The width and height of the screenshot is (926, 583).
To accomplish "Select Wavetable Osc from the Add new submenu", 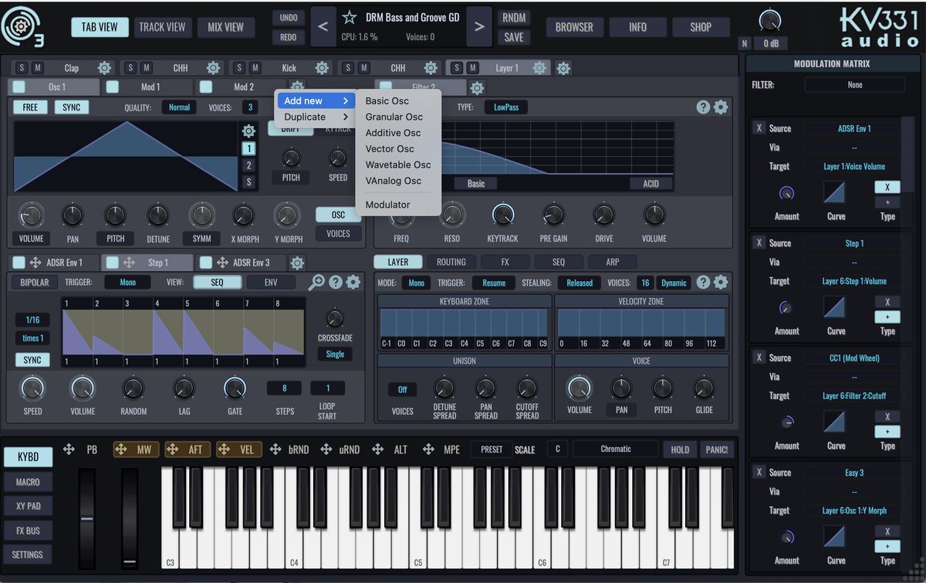I will click(x=398, y=164).
